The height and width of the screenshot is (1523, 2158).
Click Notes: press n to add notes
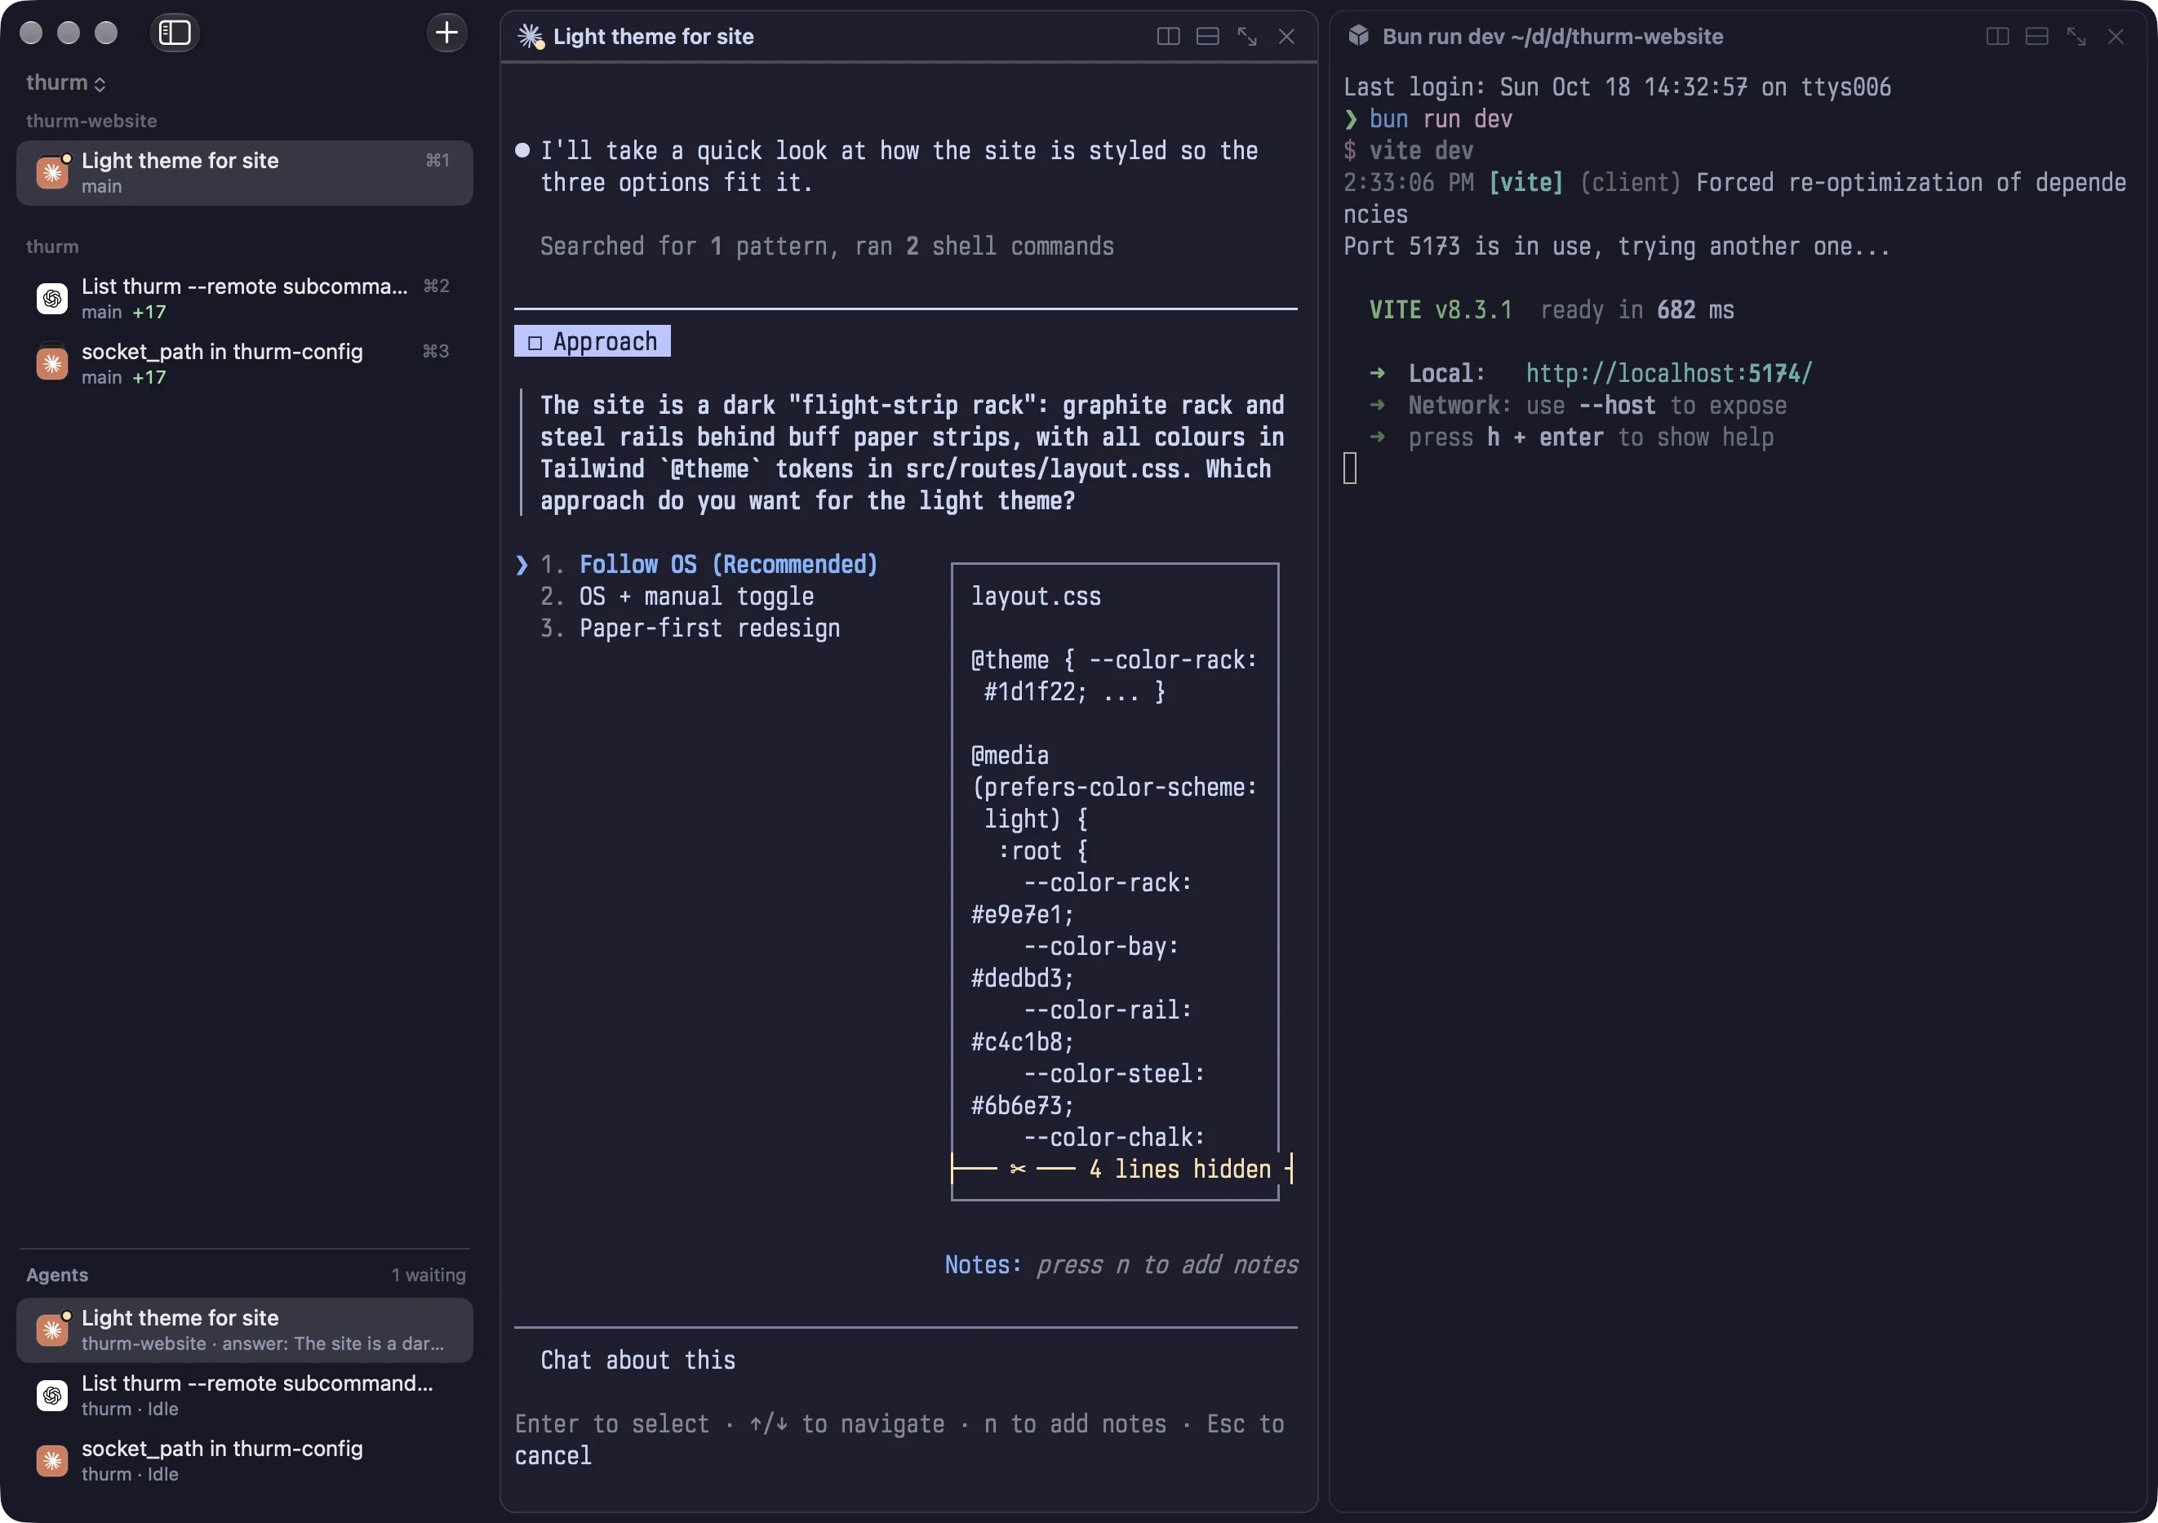1121,1264
